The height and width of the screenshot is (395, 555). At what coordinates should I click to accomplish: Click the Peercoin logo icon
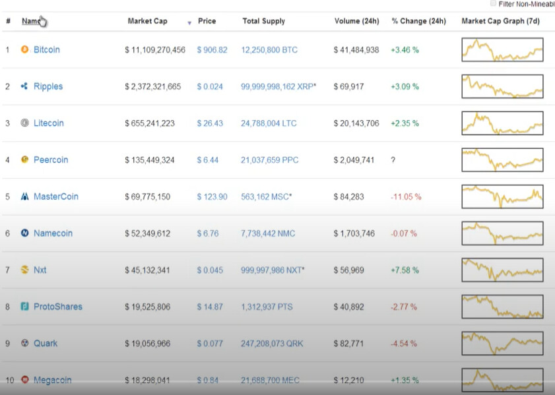coord(25,160)
